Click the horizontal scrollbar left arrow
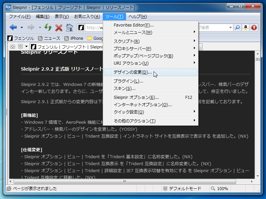The image size is (266, 199). (10, 181)
